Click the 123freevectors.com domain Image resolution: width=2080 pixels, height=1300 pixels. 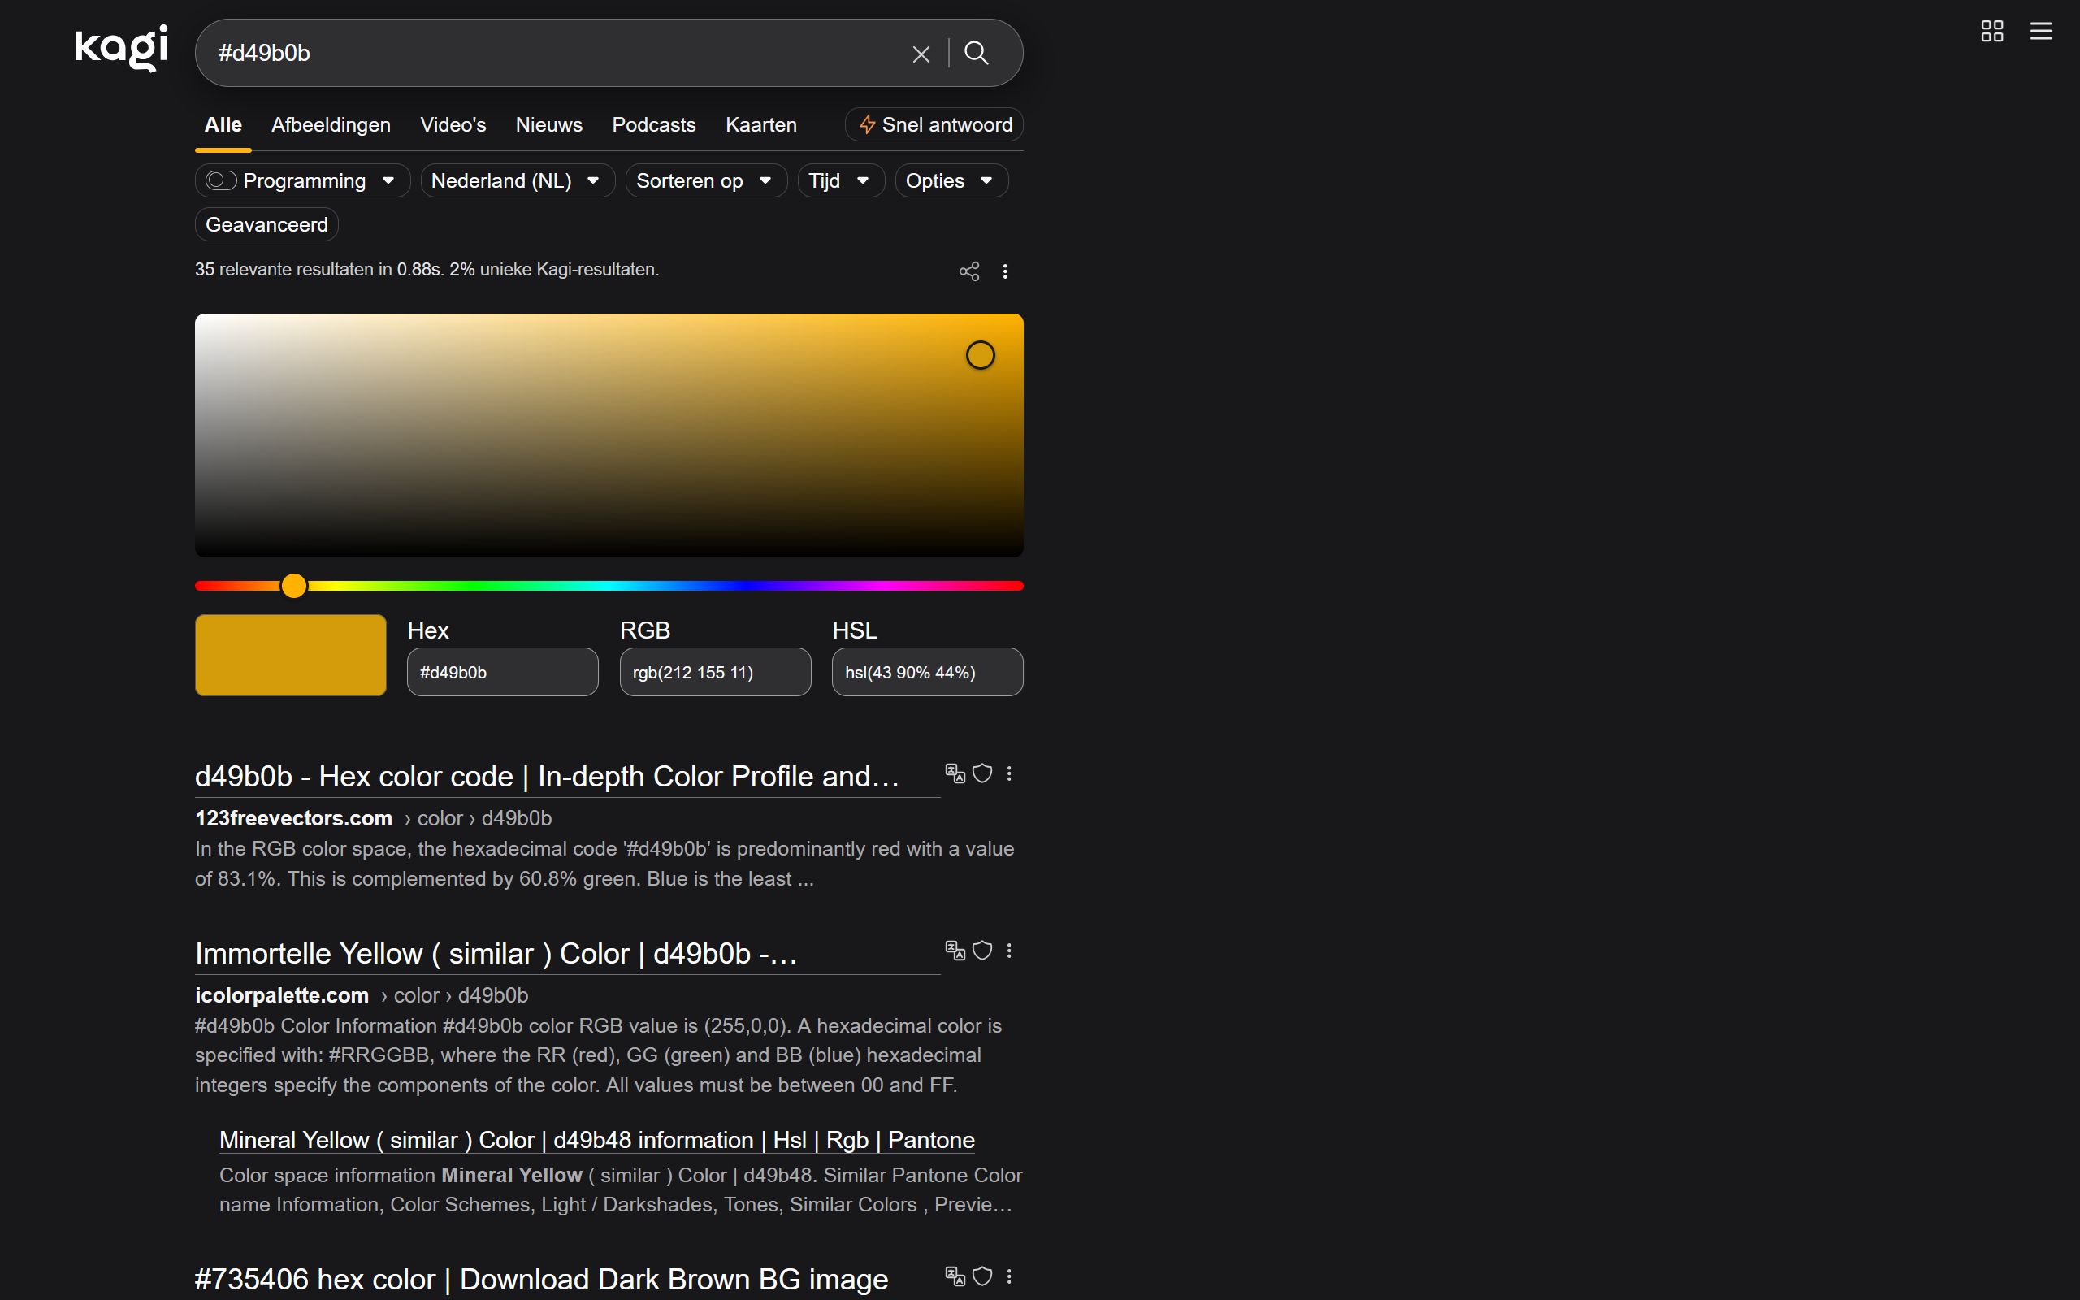coord(293,817)
